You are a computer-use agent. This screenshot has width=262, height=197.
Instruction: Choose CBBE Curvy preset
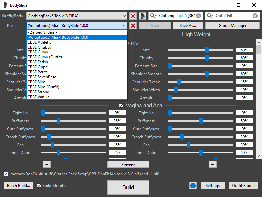[77, 52]
